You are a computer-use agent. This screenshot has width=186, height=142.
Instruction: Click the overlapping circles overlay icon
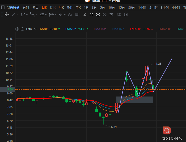119,14
